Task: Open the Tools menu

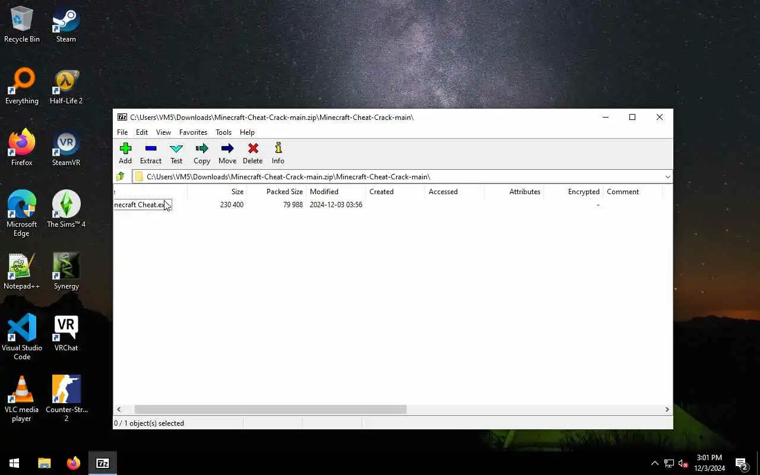Action: (223, 132)
